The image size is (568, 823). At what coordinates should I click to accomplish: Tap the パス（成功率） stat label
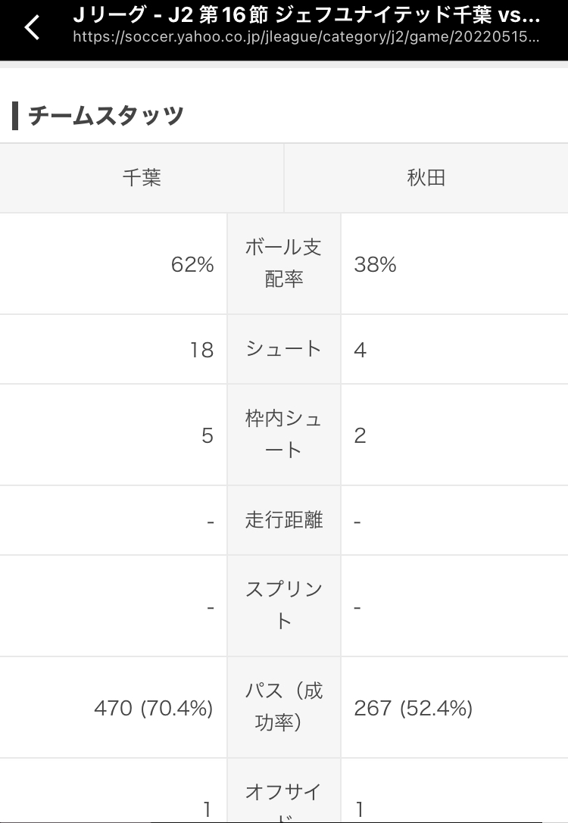point(283,707)
